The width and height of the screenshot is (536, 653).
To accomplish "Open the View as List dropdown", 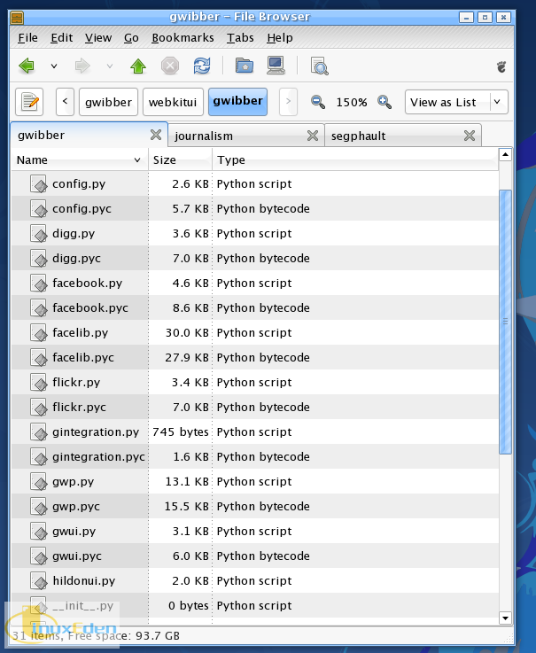I will [456, 102].
